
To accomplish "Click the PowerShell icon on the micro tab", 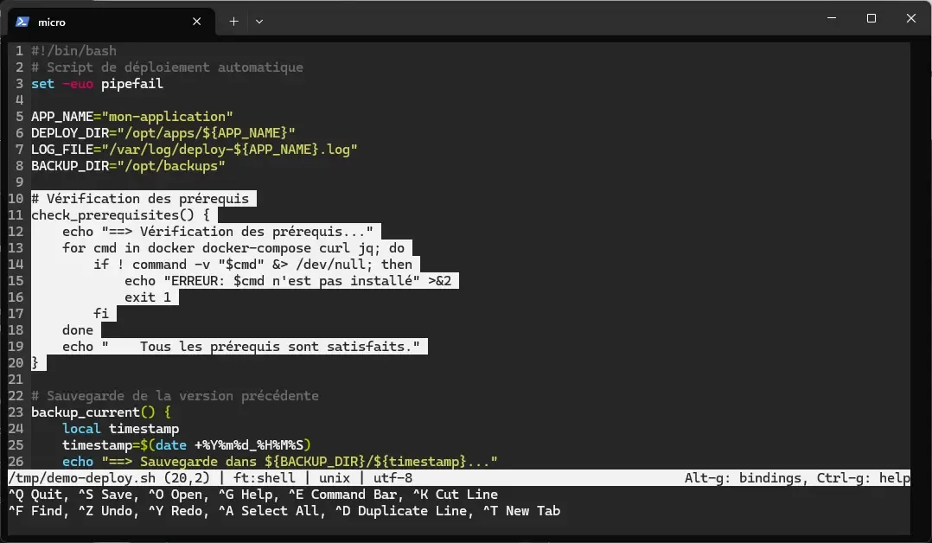I will 21,21.
